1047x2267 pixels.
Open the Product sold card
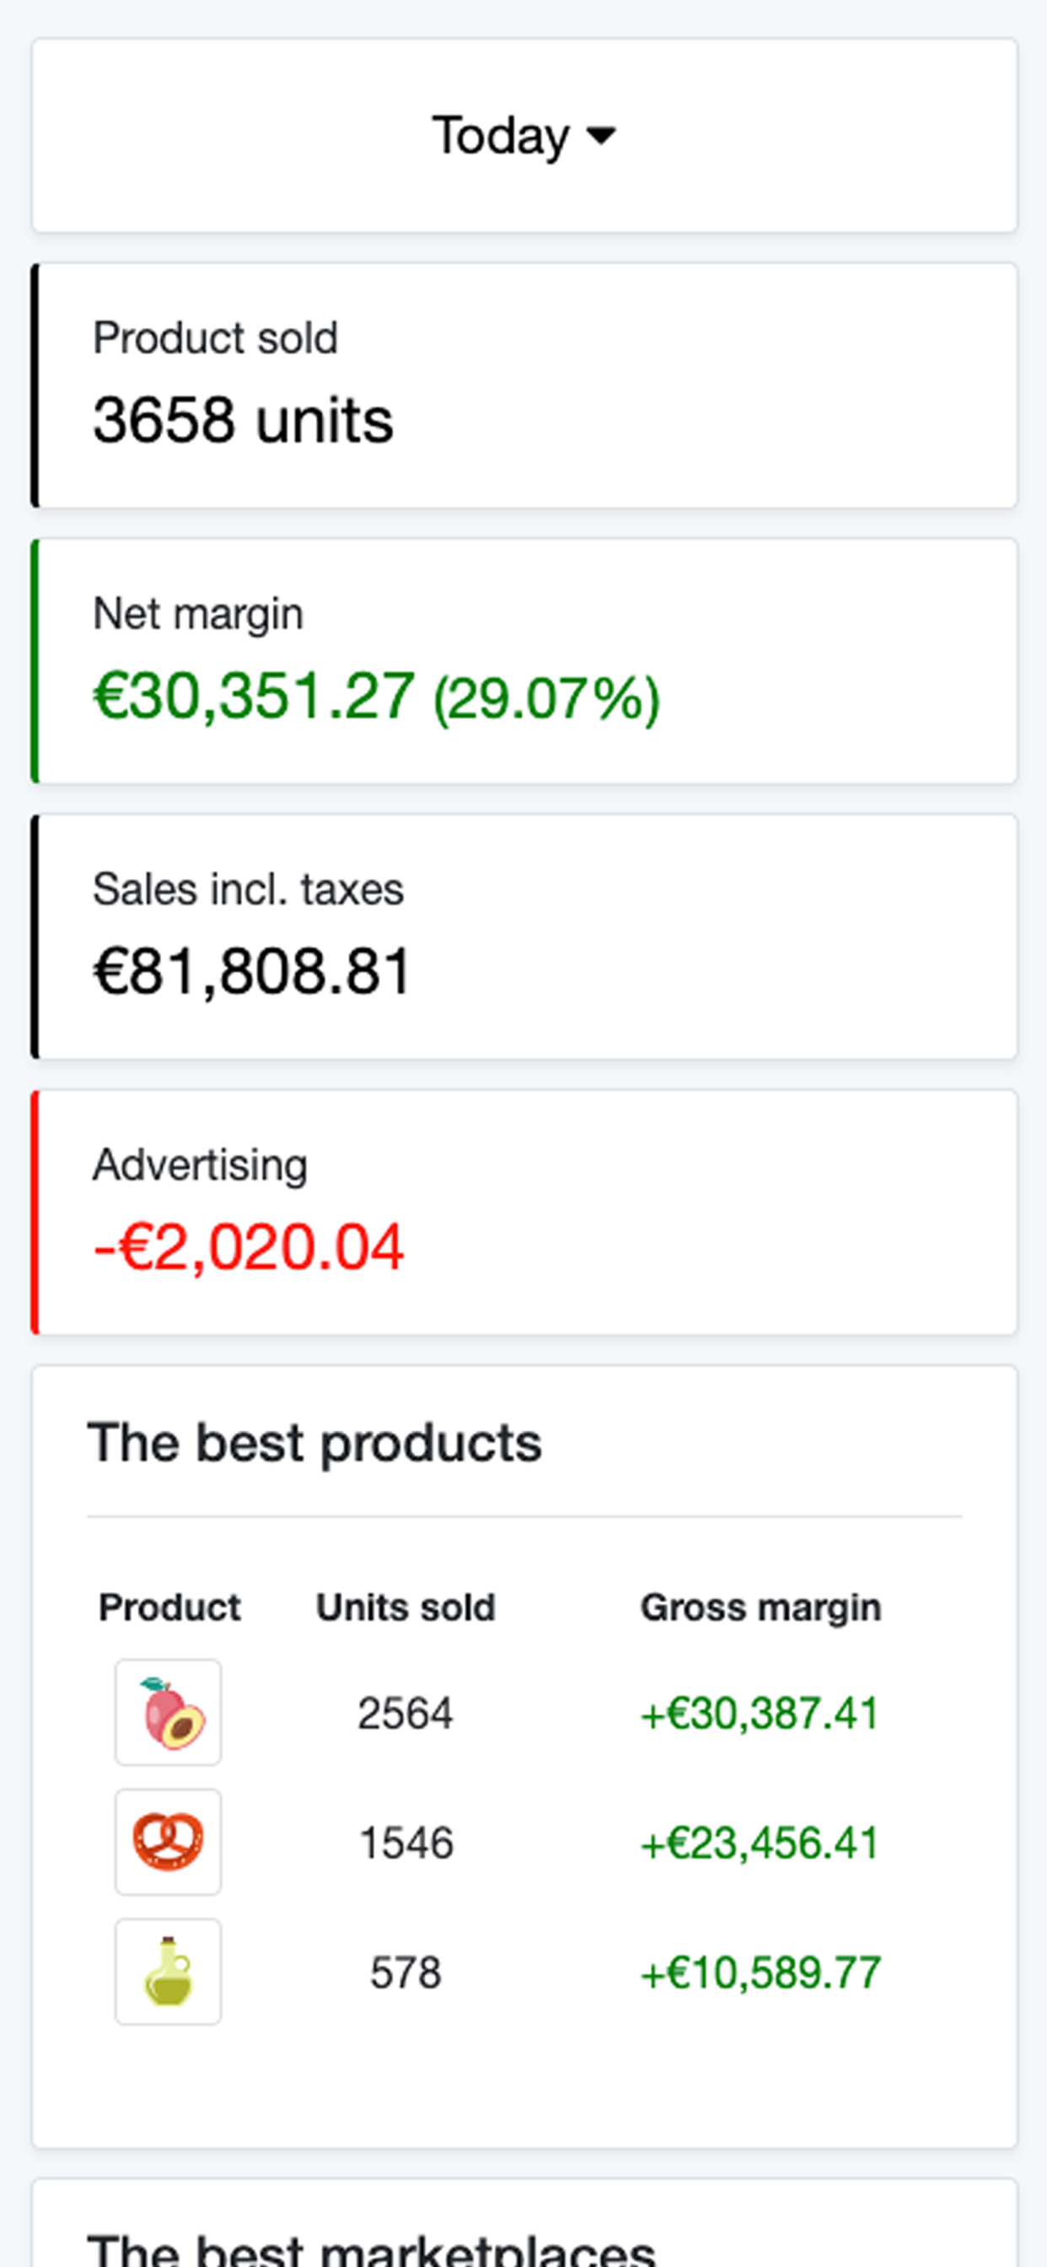524,385
